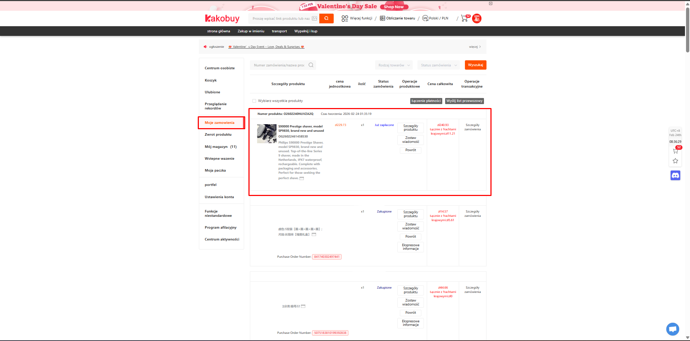The image size is (690, 341).
Task: Open the Valentine's Day Event announcement link
Action: coord(266,47)
